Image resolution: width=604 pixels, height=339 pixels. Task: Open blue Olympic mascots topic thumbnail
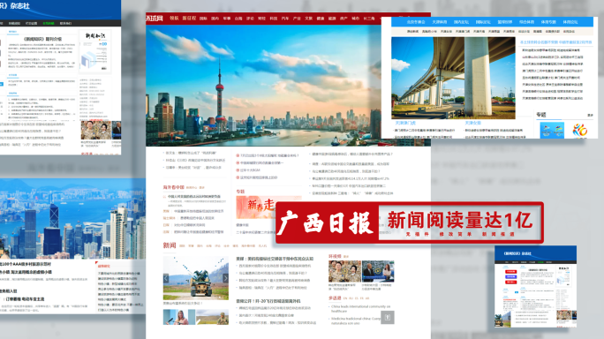[552, 130]
